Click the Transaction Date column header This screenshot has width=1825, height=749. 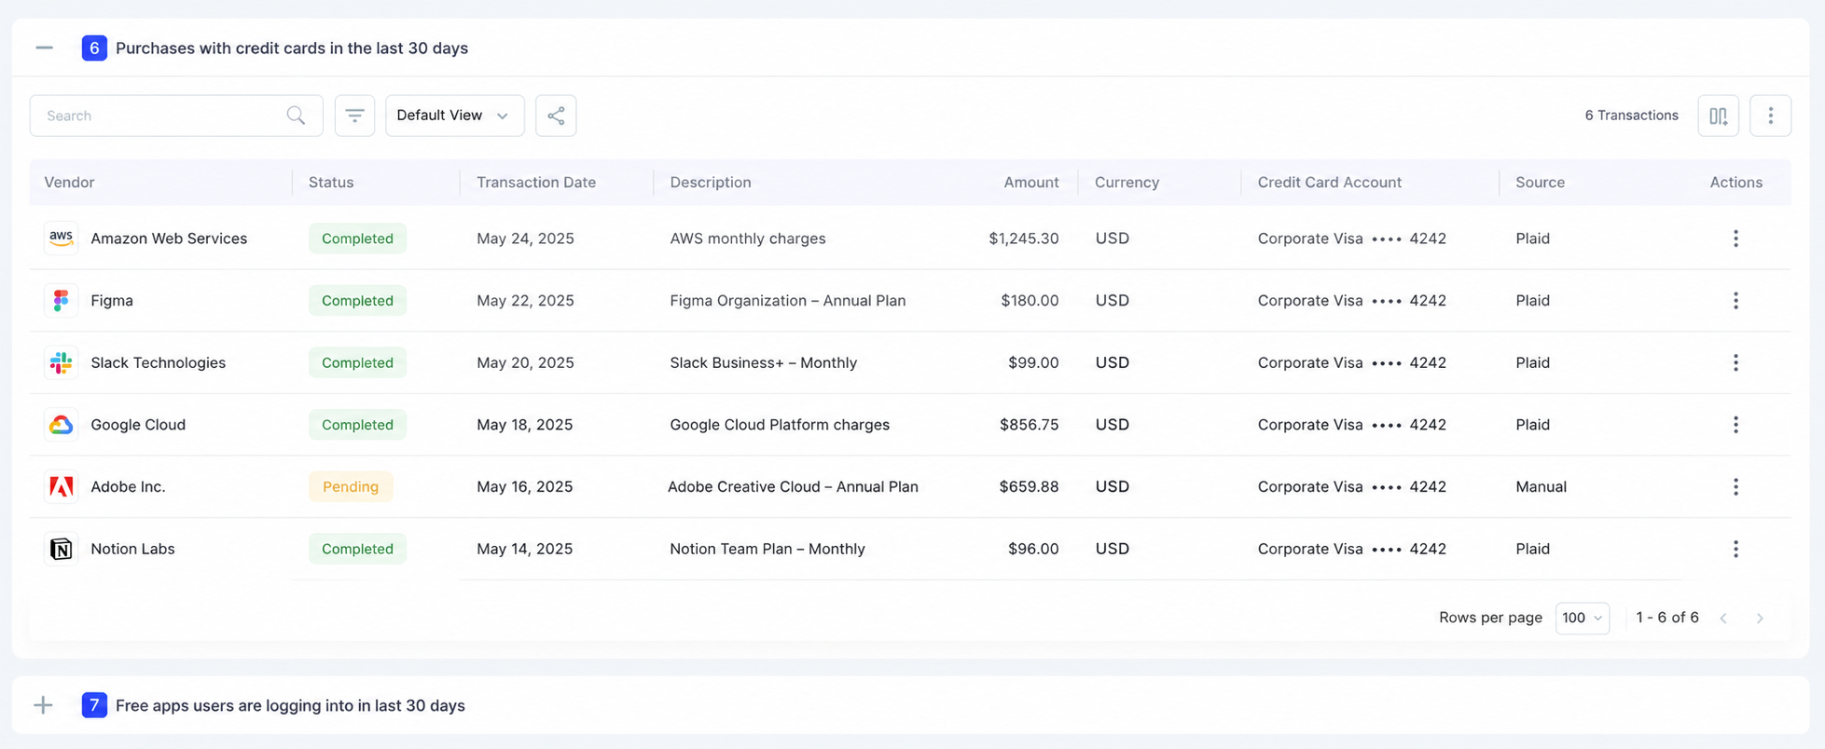click(536, 183)
